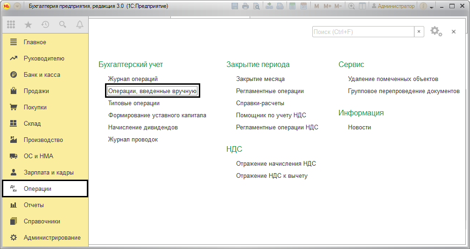Screen dimensions: 470x249
Task: Click the print icon in the title bar
Action: [x=246, y=7]
